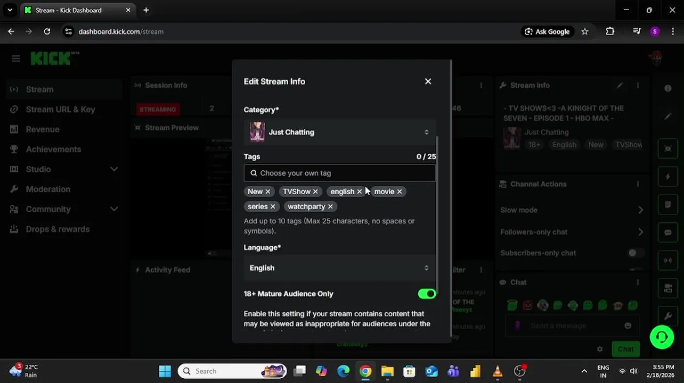Remove the TVShow tag

pos(315,191)
